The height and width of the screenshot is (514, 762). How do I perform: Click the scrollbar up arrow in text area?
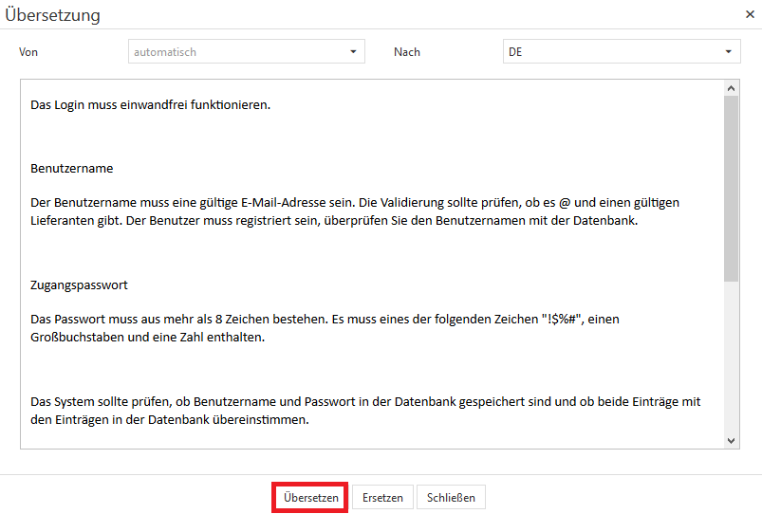[731, 88]
